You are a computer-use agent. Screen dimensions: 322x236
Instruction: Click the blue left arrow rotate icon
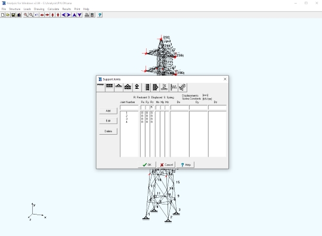(63, 15)
